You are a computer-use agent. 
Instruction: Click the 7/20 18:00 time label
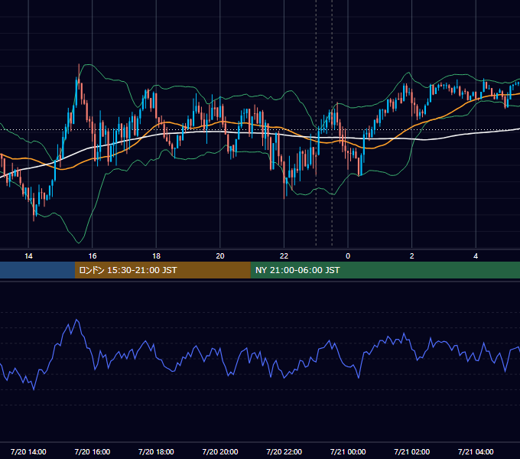click(156, 451)
